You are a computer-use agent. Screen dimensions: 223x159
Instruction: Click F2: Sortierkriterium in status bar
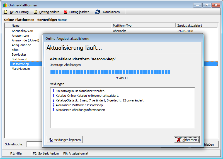click(x=46, y=153)
